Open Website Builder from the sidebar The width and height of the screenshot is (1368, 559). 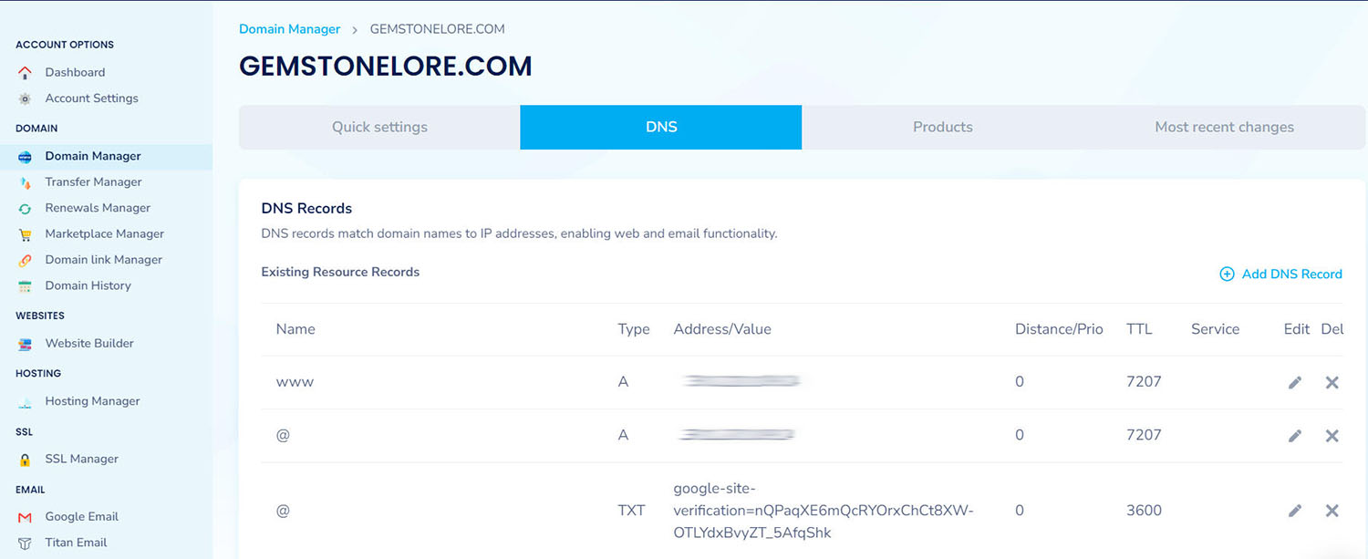(89, 344)
